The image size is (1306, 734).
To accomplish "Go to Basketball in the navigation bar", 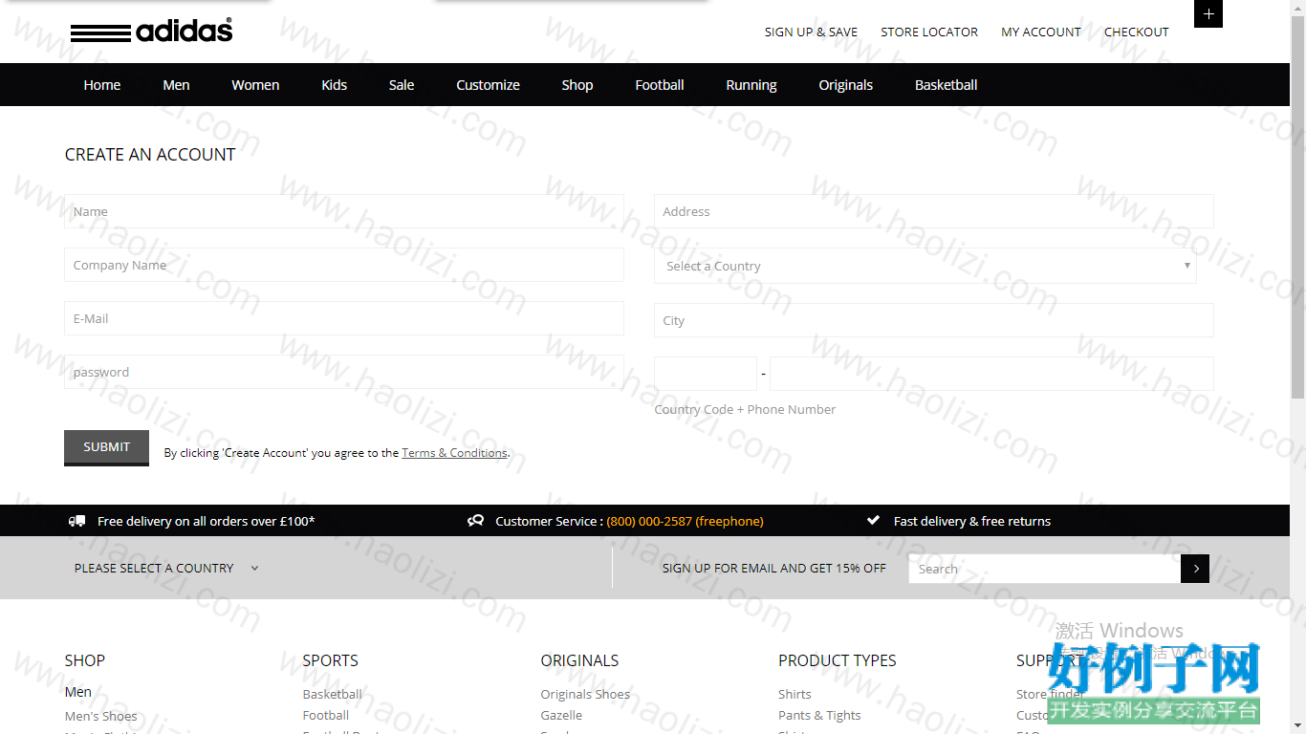I will pyautogui.click(x=947, y=85).
